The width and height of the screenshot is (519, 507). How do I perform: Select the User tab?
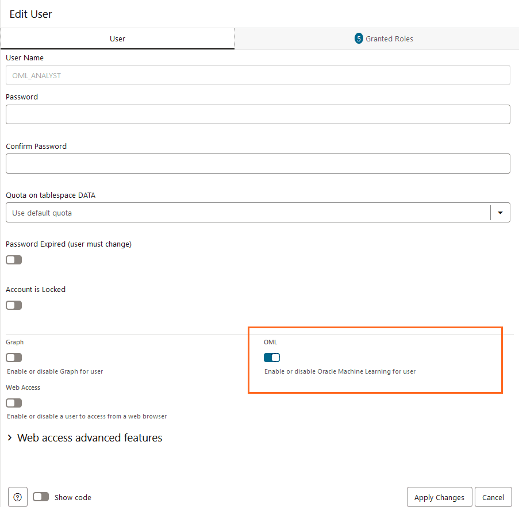[117, 39]
